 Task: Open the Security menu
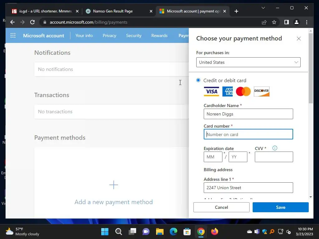click(134, 35)
